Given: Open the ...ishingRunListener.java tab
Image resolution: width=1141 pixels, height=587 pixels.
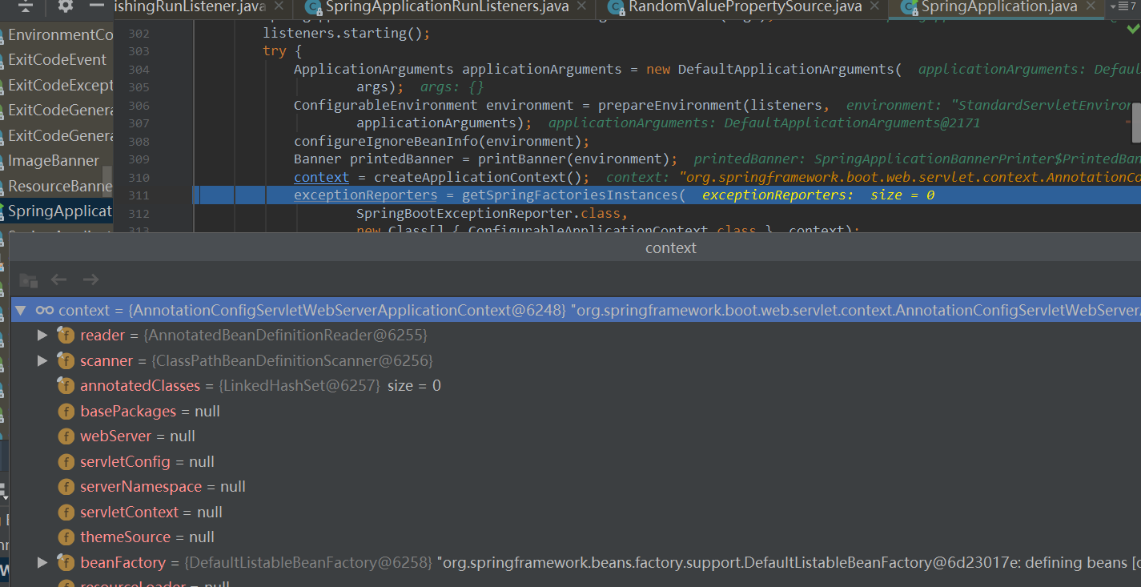Looking at the screenshot, I should [x=191, y=7].
